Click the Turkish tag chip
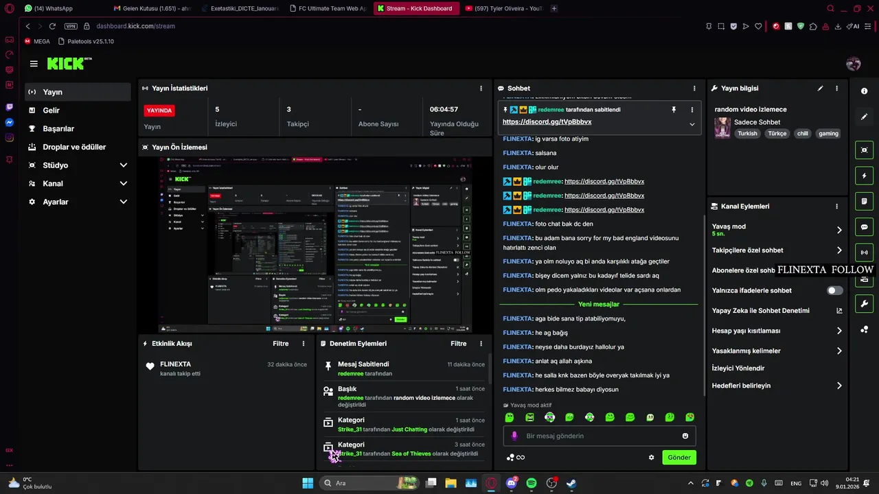879x494 pixels. pyautogui.click(x=747, y=134)
